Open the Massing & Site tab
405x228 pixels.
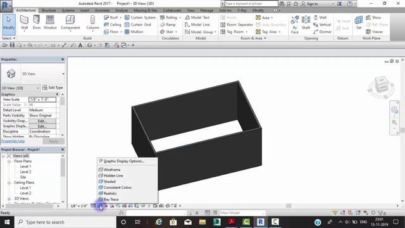click(145, 10)
